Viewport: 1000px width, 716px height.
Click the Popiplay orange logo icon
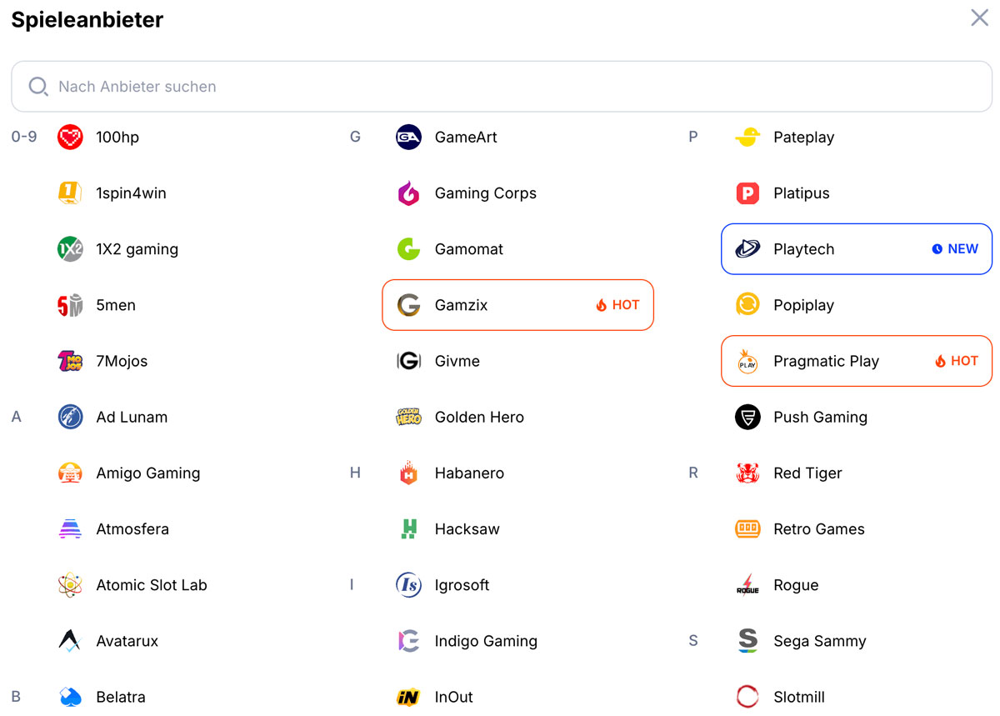pyautogui.click(x=747, y=305)
